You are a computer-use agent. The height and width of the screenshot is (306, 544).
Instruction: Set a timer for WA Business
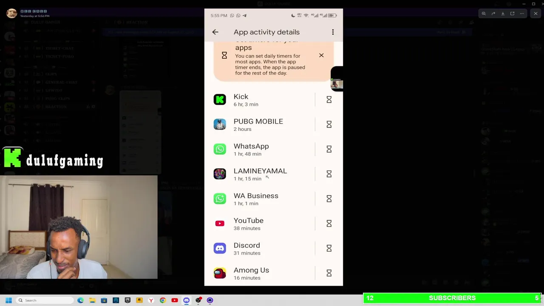329,198
